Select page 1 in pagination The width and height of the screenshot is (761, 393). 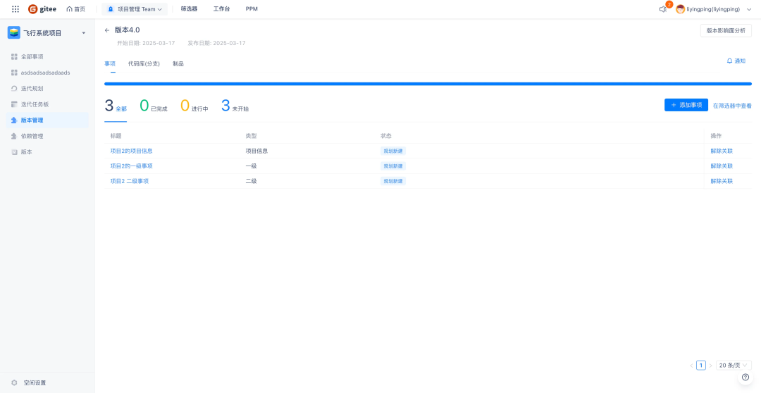click(x=701, y=366)
